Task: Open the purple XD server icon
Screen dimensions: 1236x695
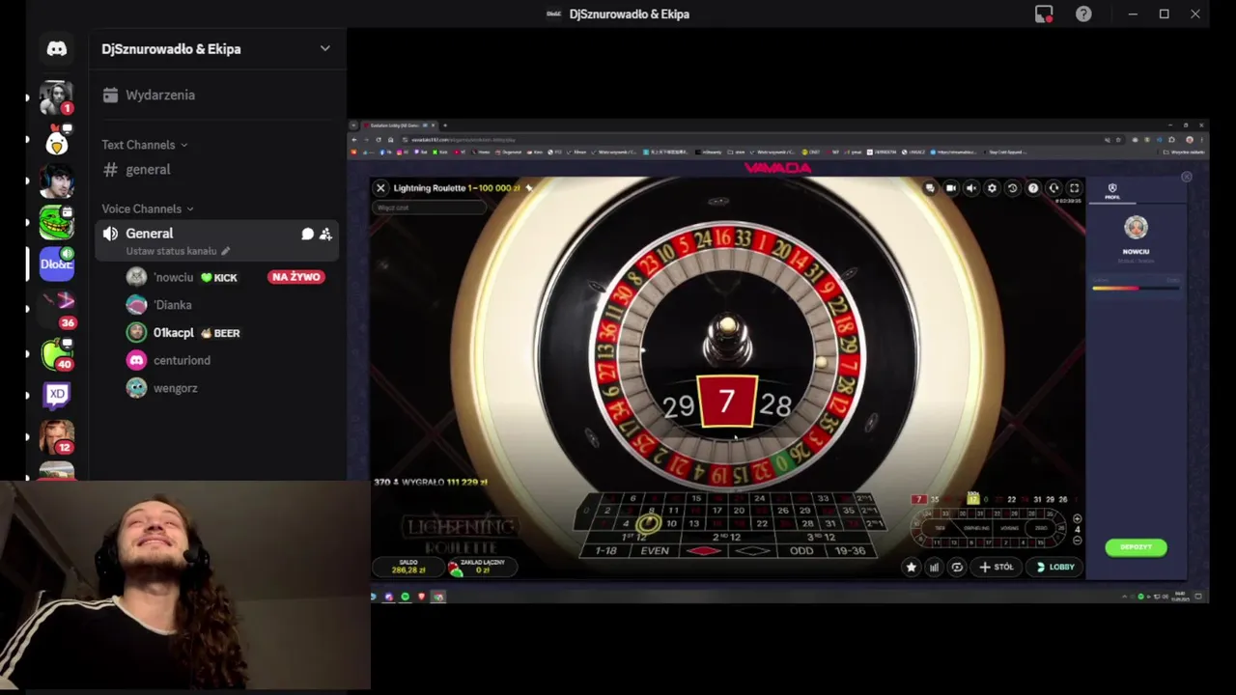Action: point(57,394)
